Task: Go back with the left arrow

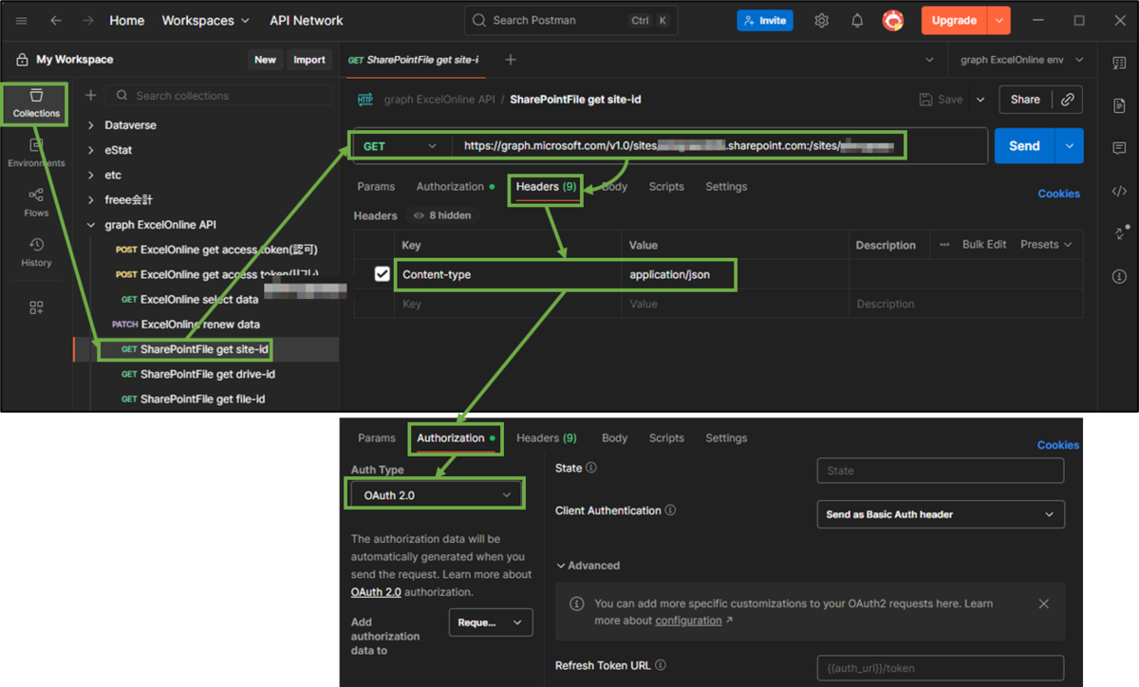Action: pyautogui.click(x=56, y=21)
